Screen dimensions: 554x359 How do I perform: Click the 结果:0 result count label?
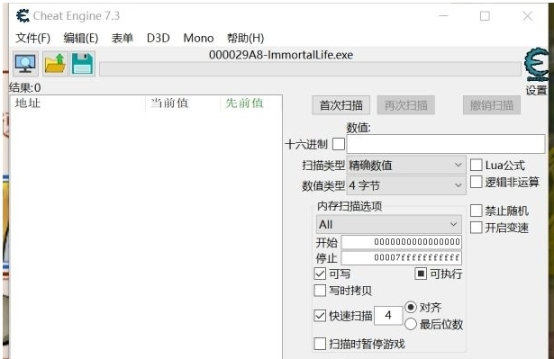pyautogui.click(x=24, y=87)
